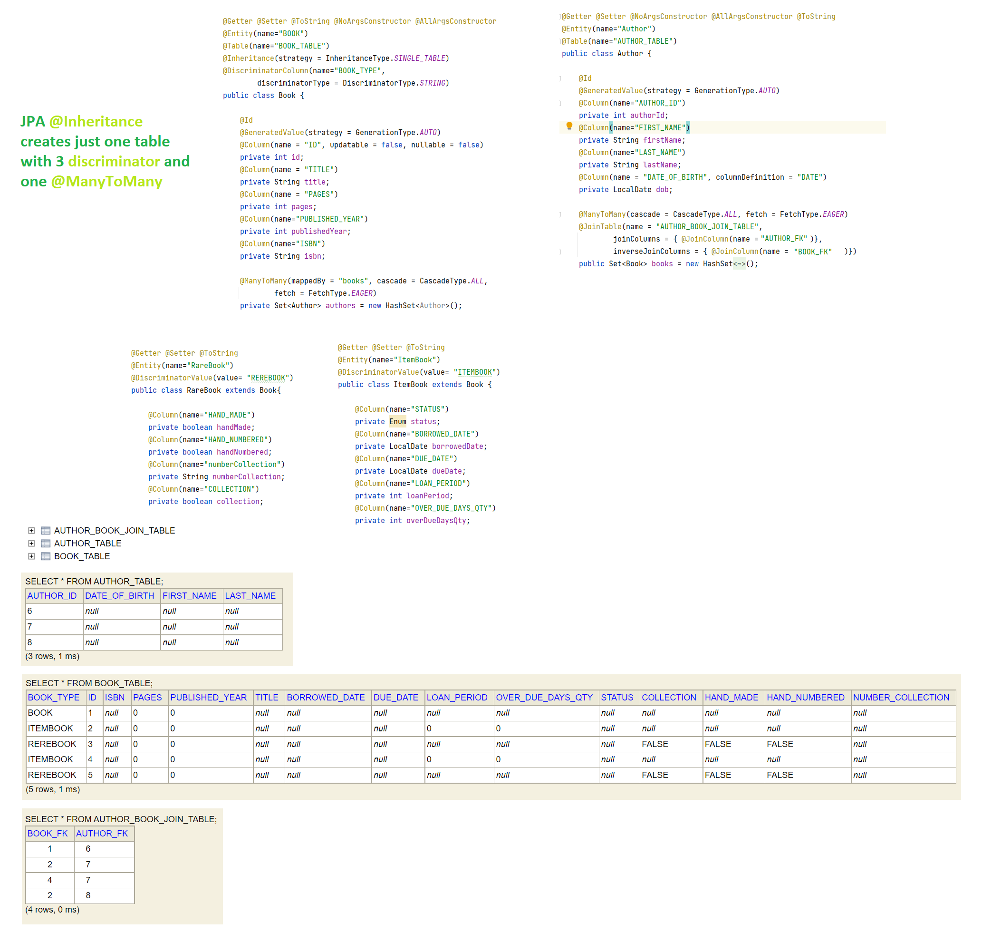This screenshot has width=1001, height=952.
Task: Select the AUTHOR_BOOK_JOIN_TABLE tree label
Action: tap(114, 530)
